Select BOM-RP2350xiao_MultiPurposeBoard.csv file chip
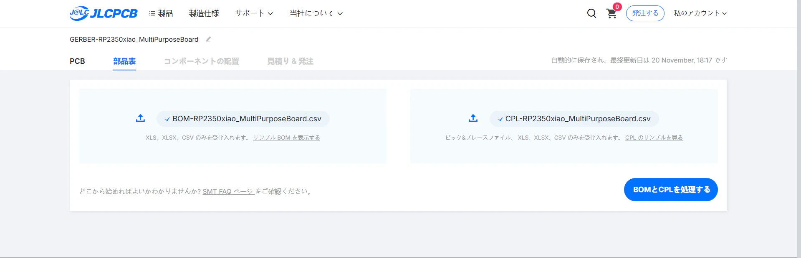 pyautogui.click(x=243, y=119)
